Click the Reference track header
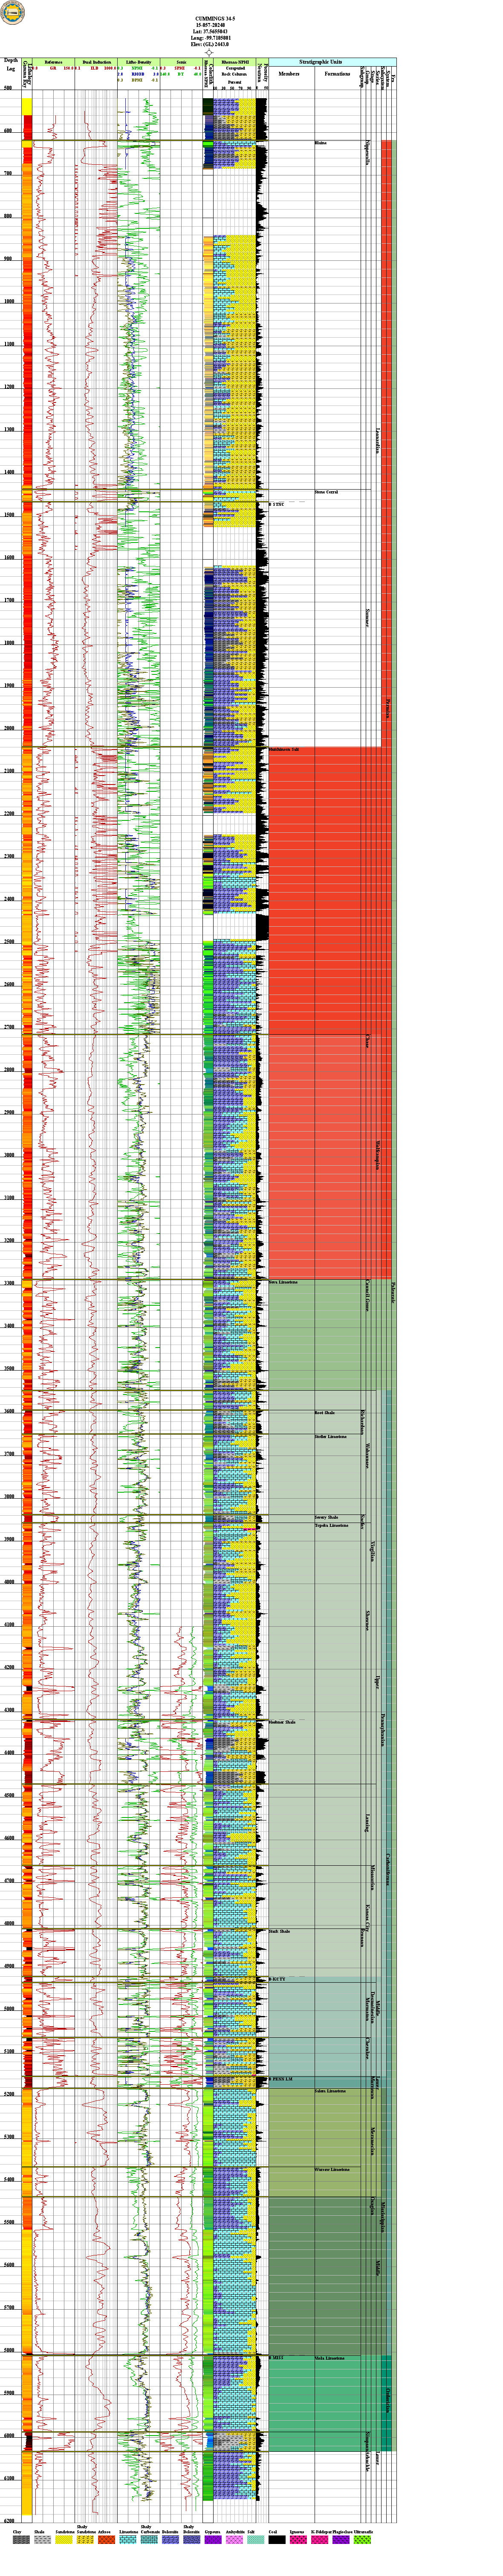 coord(53,62)
